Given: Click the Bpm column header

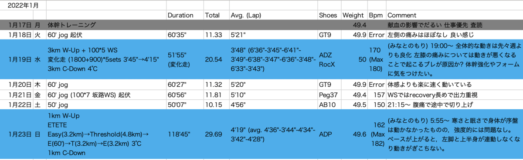Looking at the screenshot, I should (377, 15).
